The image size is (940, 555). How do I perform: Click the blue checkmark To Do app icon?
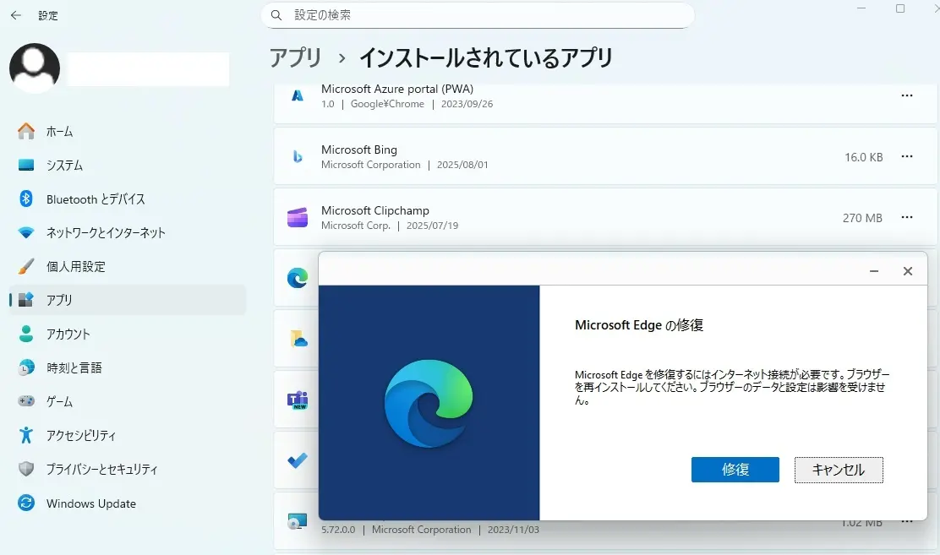click(298, 460)
